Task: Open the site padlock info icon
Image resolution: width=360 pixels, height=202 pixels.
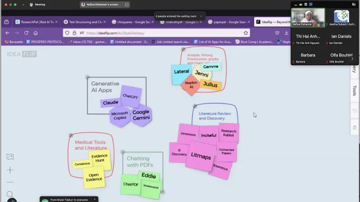Action: pyautogui.click(x=75, y=33)
